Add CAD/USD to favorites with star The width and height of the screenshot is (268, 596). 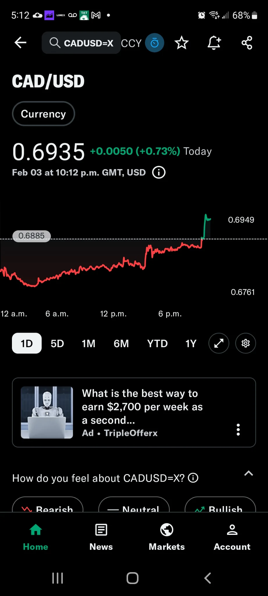tap(182, 43)
